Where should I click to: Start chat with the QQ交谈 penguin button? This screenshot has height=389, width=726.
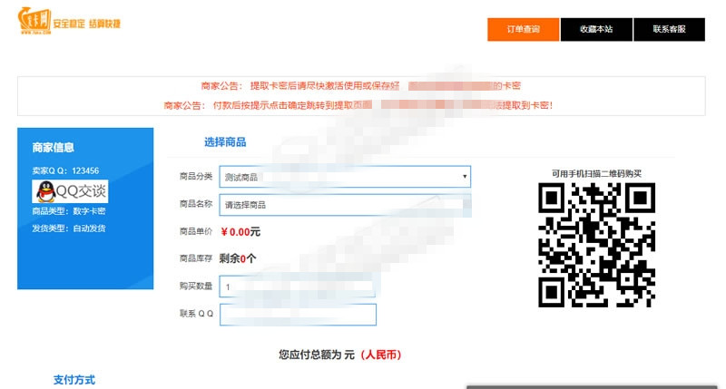point(70,191)
